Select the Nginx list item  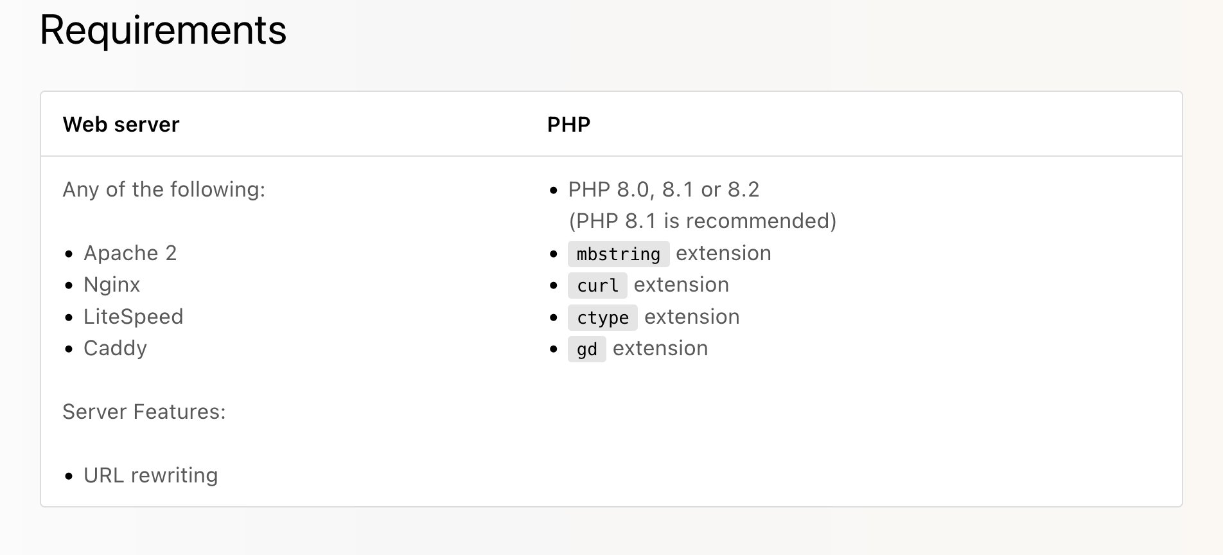[x=112, y=285]
